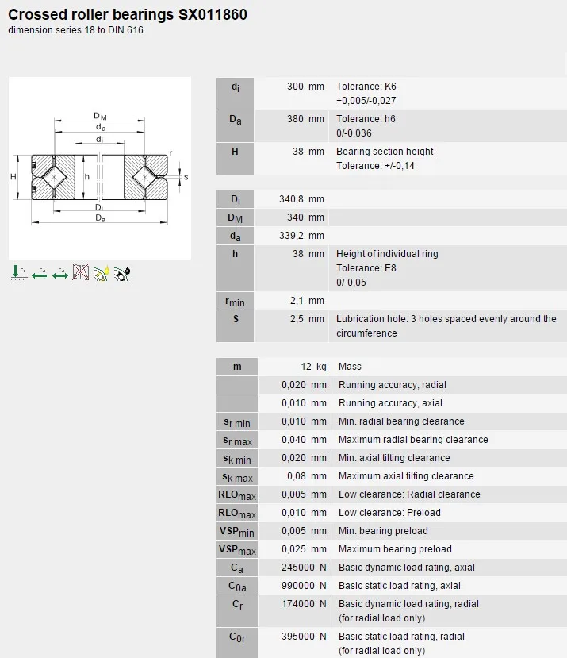
Task: Click 'Basic dynamic load rating, axial' text
Action: pyautogui.click(x=406, y=568)
